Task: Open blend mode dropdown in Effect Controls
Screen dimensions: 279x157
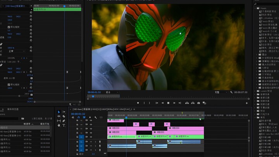Action: pyautogui.click(x=17, y=51)
